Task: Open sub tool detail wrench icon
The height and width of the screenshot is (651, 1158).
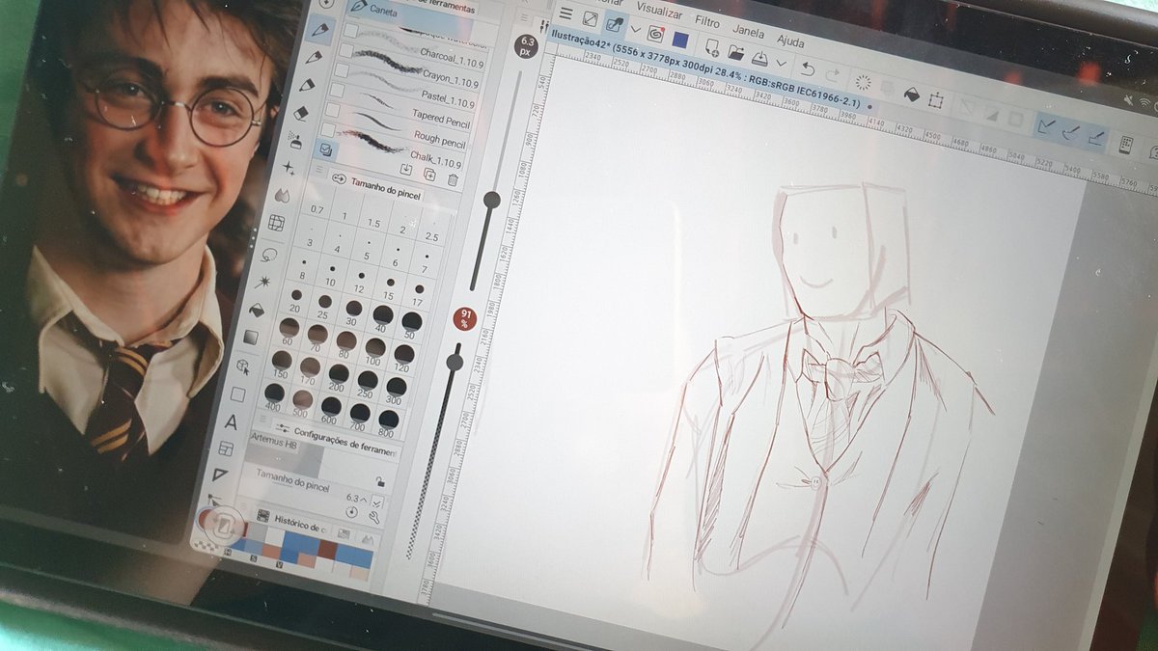Action: (x=373, y=517)
